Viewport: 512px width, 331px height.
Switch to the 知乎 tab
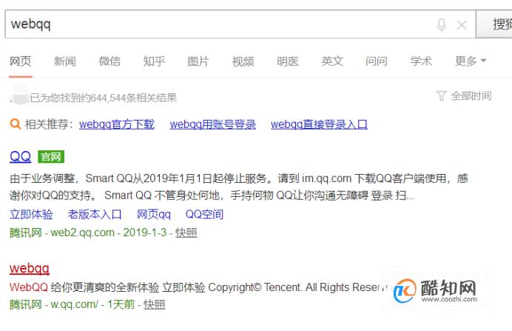pos(154,61)
